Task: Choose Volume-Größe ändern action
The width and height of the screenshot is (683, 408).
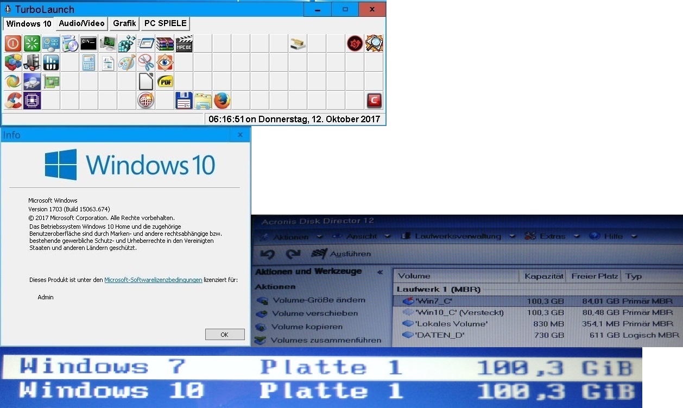Action: coord(311,300)
